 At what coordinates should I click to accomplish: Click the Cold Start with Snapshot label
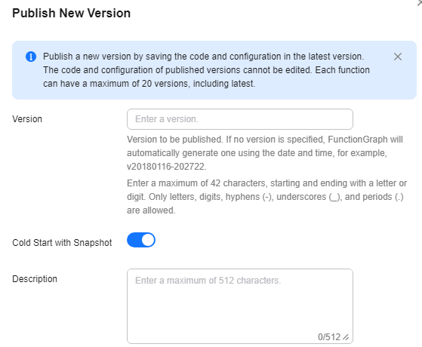tap(62, 243)
